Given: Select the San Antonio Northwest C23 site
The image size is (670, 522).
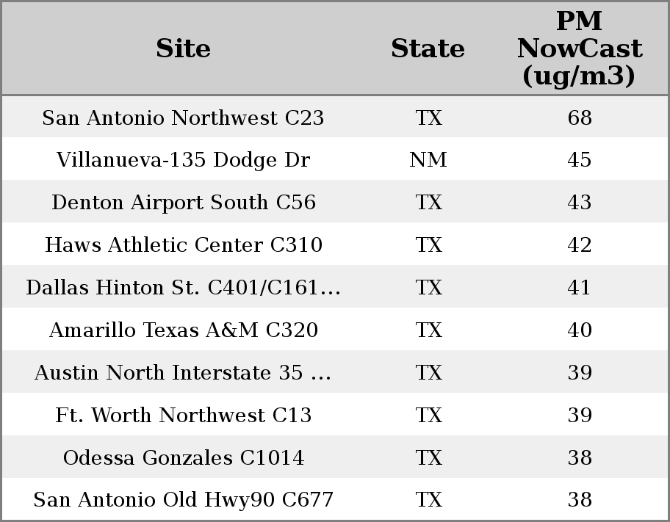Looking at the screenshot, I should [183, 117].
